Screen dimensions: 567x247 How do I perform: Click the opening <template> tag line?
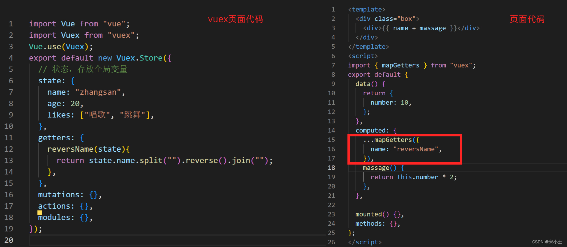(x=367, y=9)
